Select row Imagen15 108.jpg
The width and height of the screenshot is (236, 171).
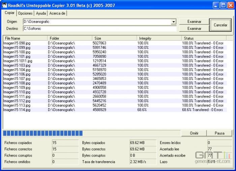coord(115,83)
